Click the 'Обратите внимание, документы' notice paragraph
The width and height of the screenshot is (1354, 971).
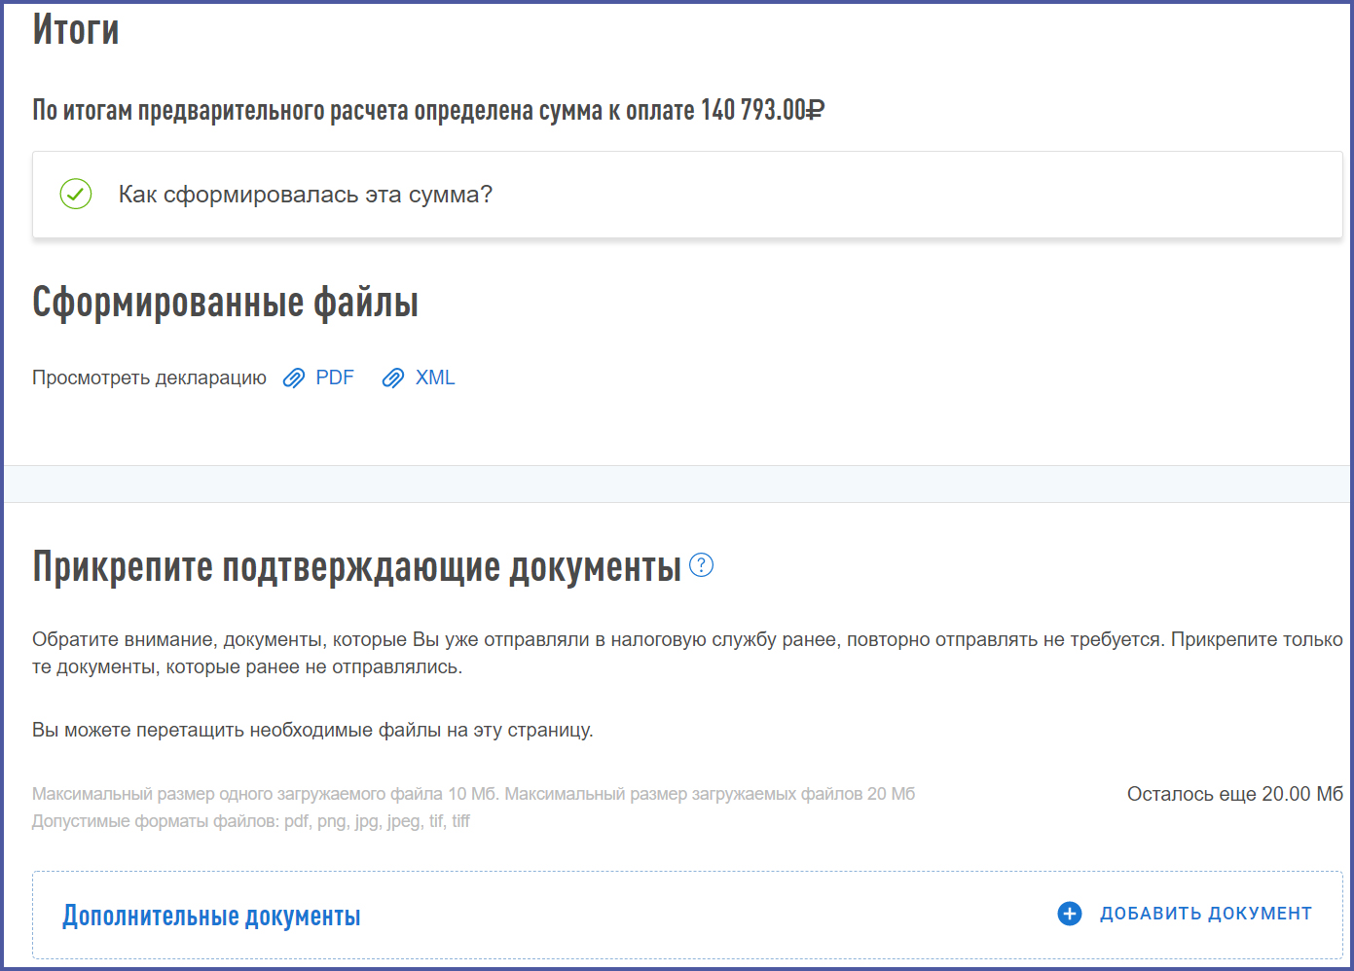(687, 653)
